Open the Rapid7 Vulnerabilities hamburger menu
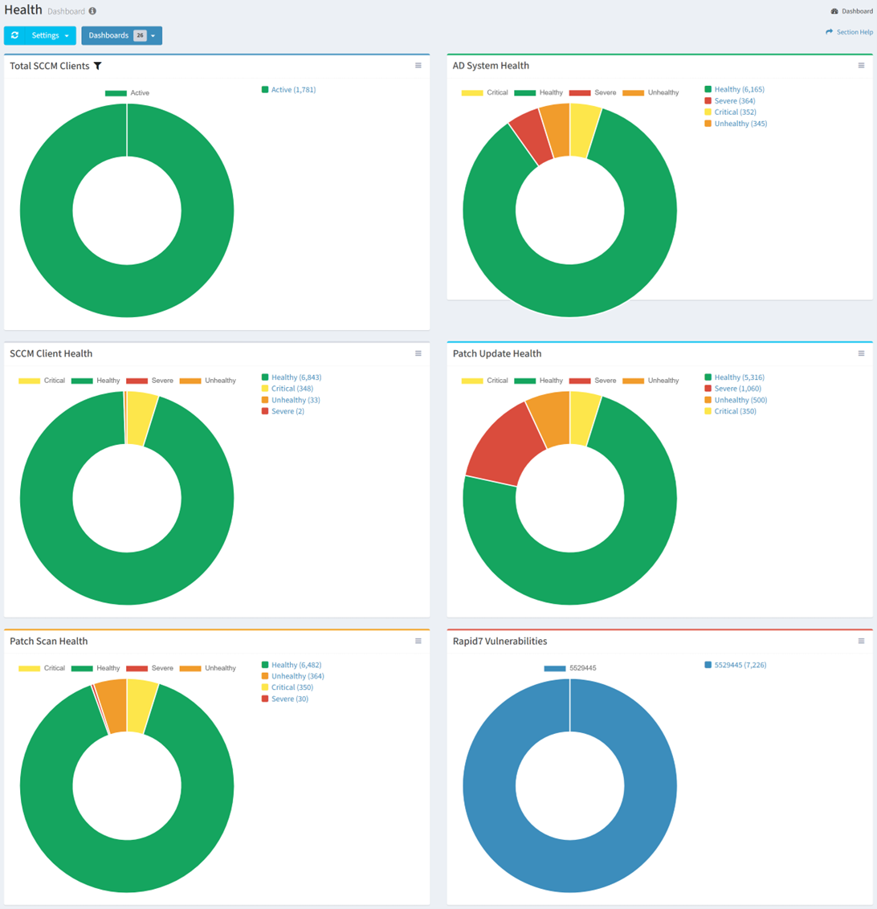The image size is (877, 909). [861, 641]
